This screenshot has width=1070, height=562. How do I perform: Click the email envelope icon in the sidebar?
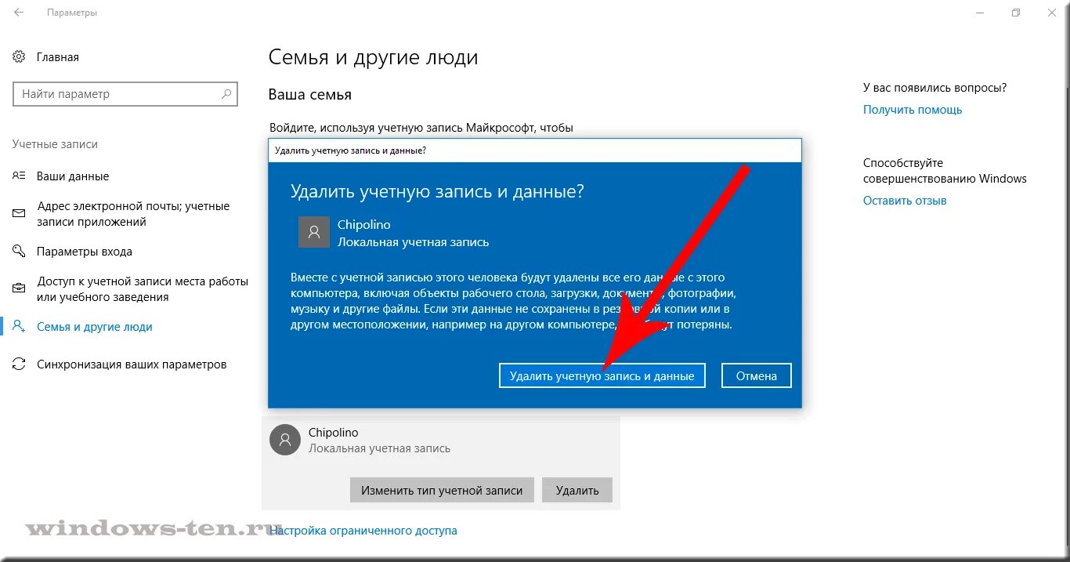coord(20,213)
